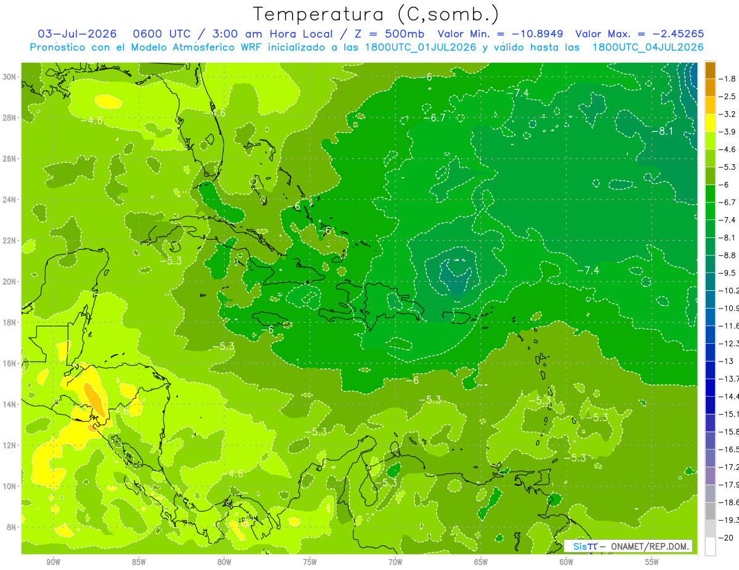This screenshot has height=570, width=739.
Task: Click the "ONAMET/REP.DOM." credit label
Action: 650,546
